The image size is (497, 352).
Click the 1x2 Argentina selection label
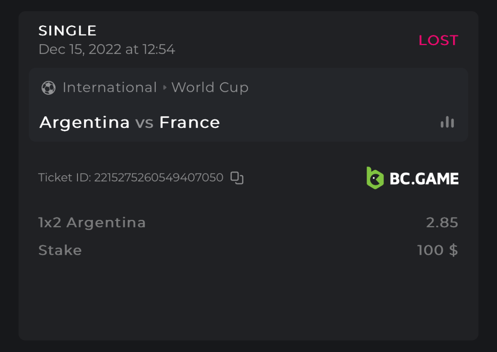click(92, 223)
